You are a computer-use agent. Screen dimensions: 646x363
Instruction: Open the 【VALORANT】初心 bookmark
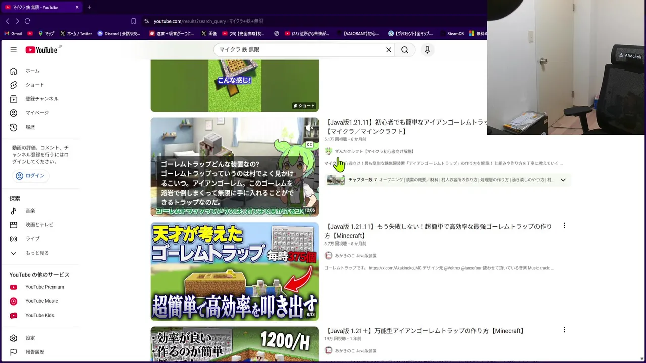(x=357, y=34)
